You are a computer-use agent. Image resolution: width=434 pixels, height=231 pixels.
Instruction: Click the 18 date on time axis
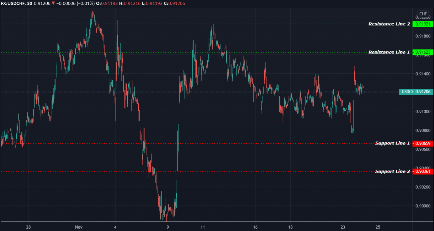click(x=290, y=227)
